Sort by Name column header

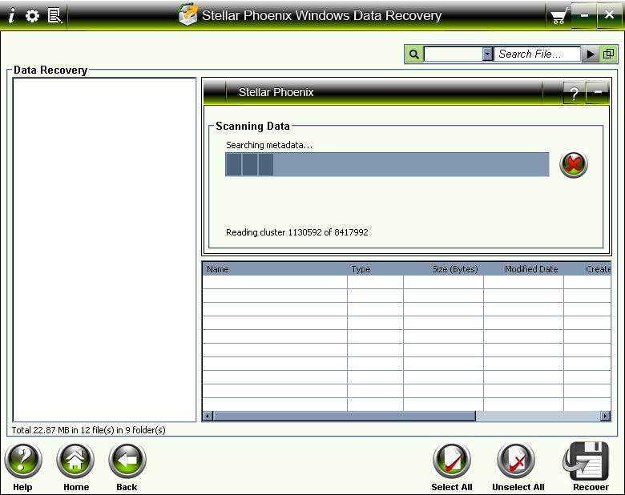[274, 269]
